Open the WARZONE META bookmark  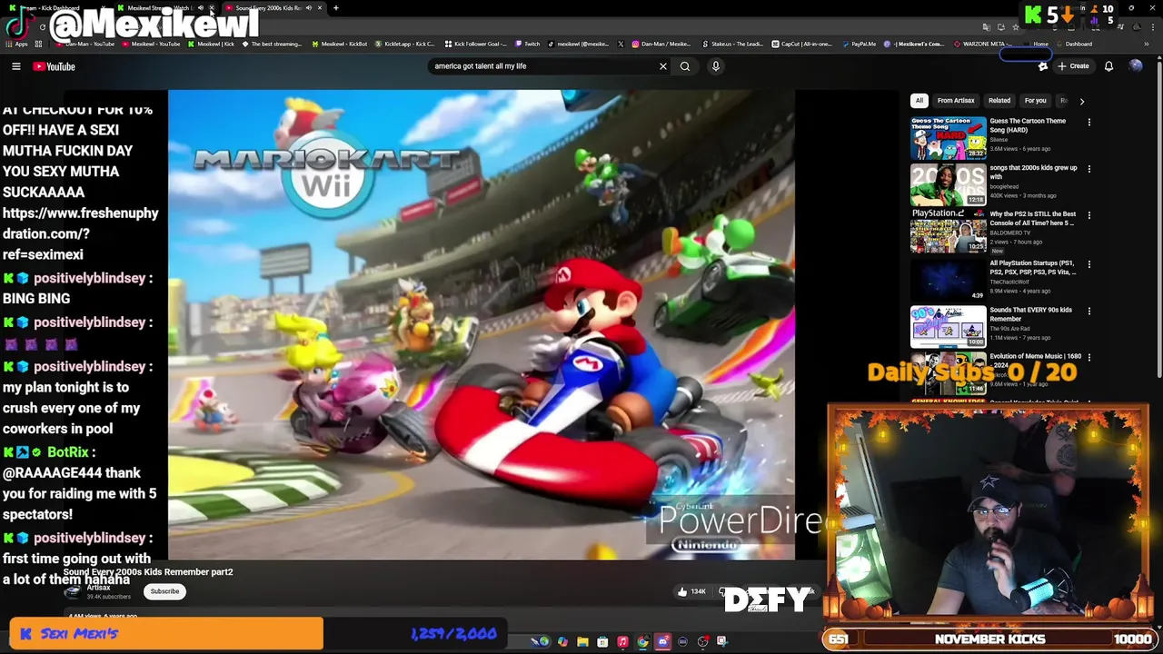pos(982,44)
